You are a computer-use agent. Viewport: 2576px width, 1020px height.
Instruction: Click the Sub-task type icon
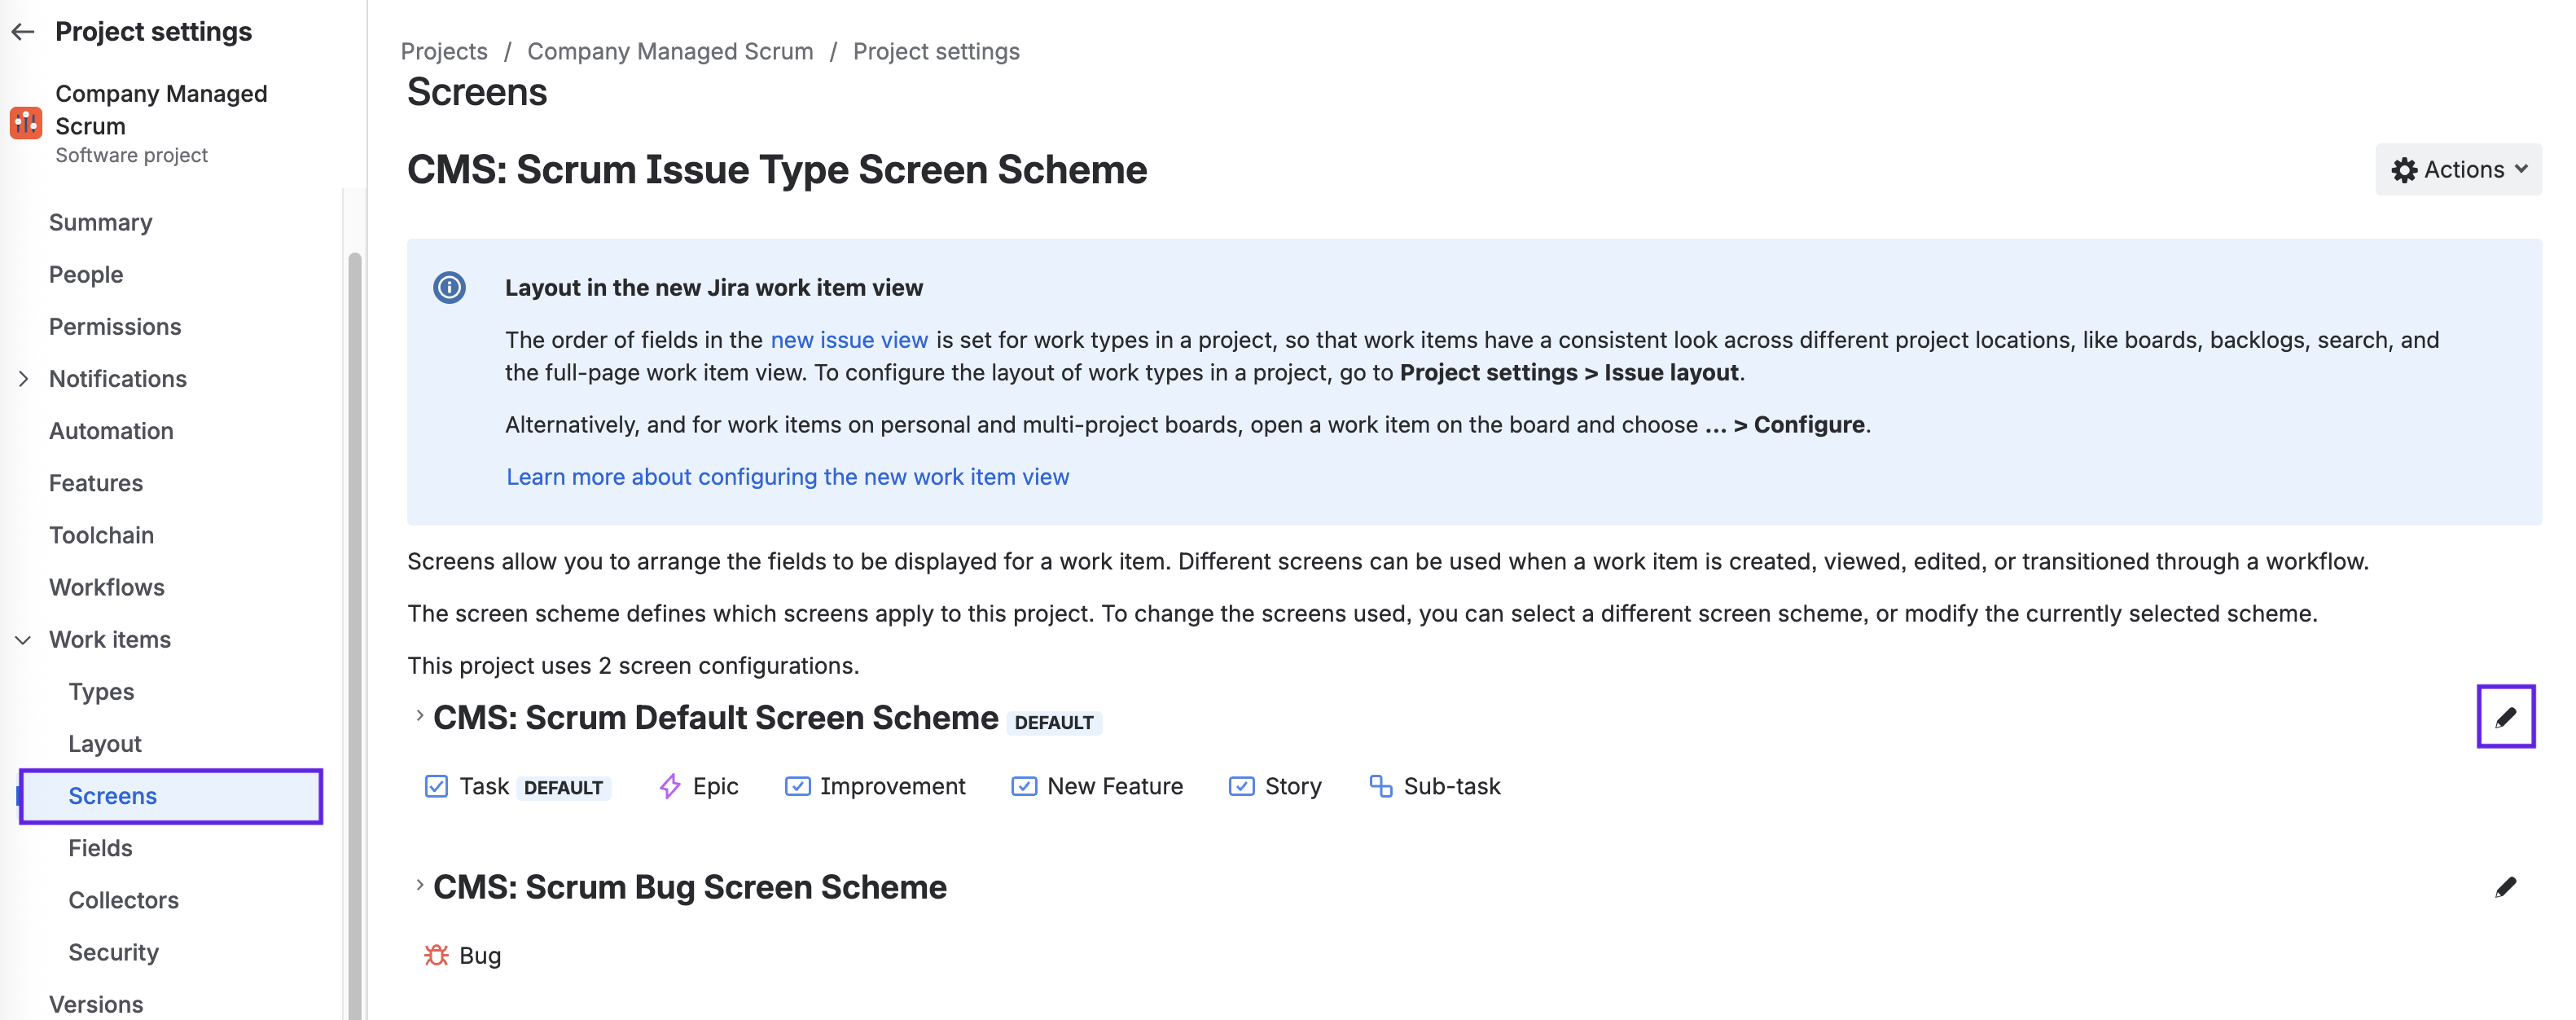coord(1380,787)
